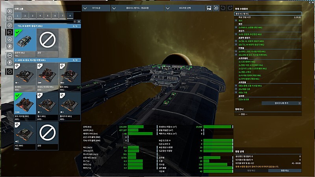315x177 pixels.
Task: Expand the 섀시 row plus button
Action: click(x=236, y=20)
